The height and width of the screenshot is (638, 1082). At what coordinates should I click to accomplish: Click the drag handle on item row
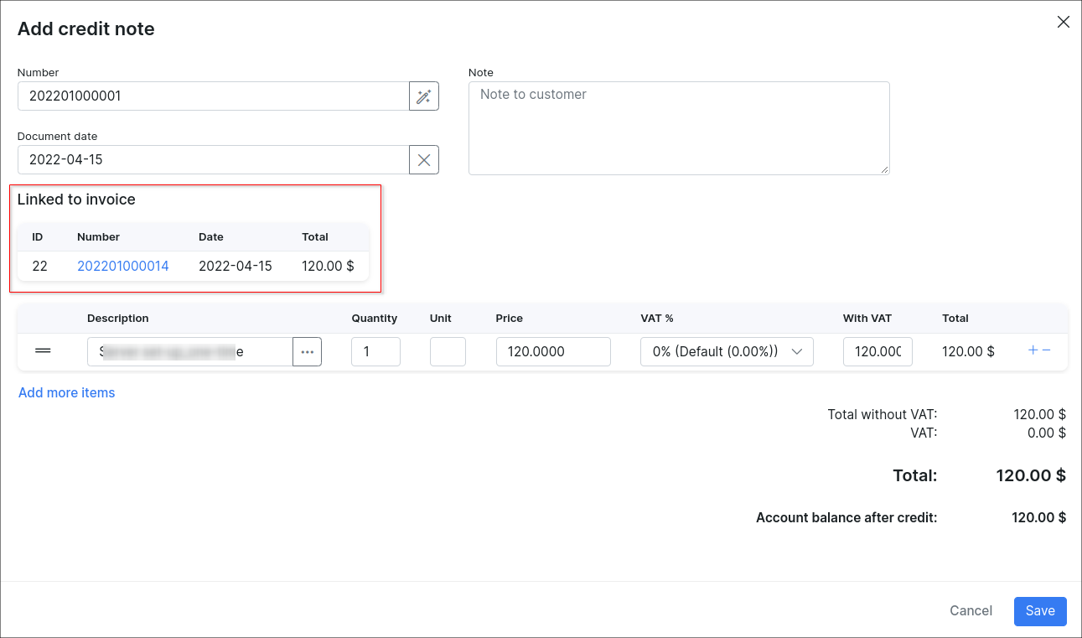[x=43, y=351]
